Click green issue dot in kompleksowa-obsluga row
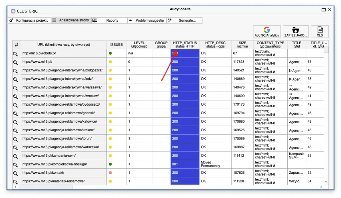 point(110,164)
